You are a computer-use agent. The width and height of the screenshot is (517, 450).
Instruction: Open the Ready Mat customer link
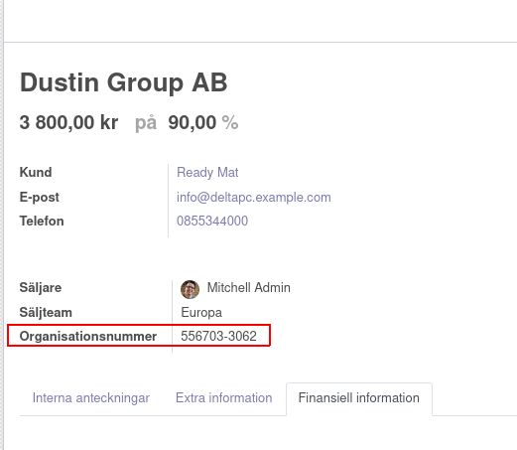207,173
